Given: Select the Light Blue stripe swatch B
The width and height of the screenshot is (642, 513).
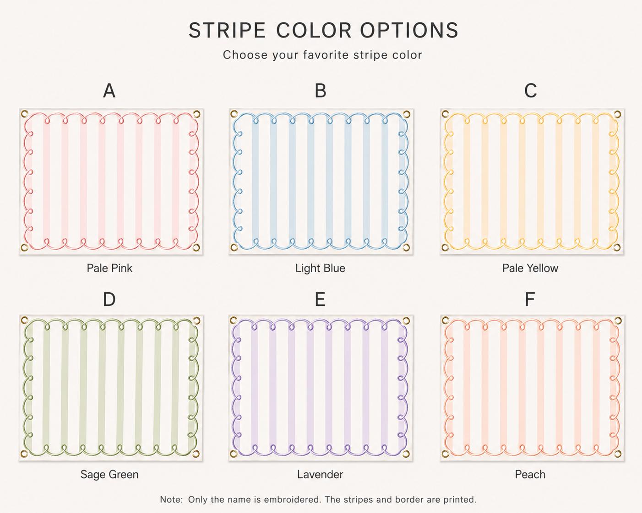Looking at the screenshot, I should click(321, 182).
